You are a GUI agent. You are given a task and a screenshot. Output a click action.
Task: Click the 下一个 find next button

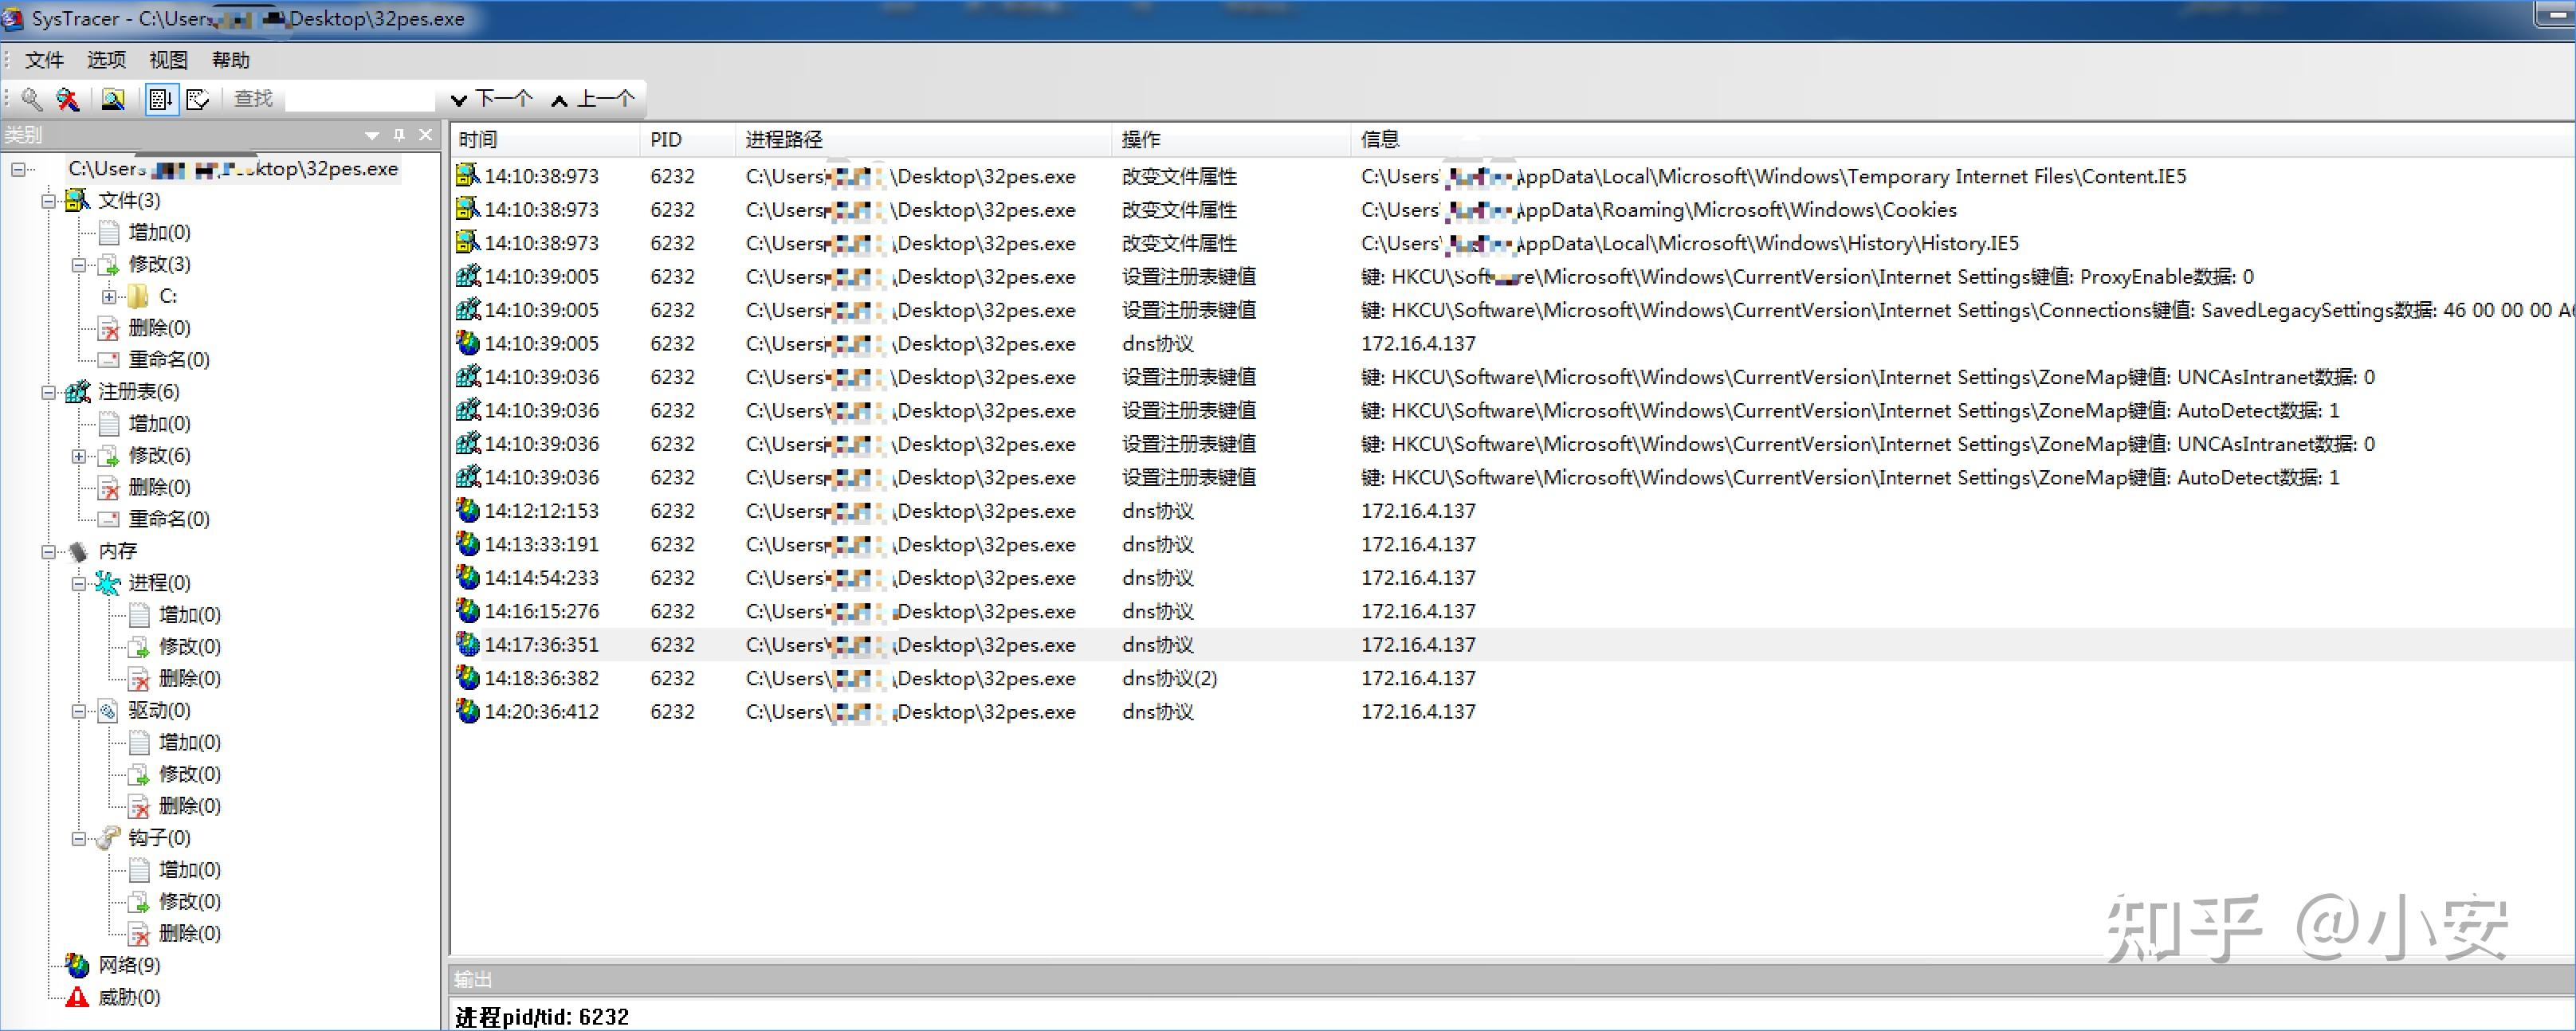pos(491,99)
